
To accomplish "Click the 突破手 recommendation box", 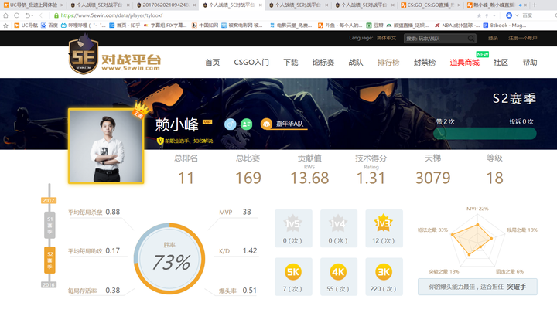I will [x=477, y=287].
